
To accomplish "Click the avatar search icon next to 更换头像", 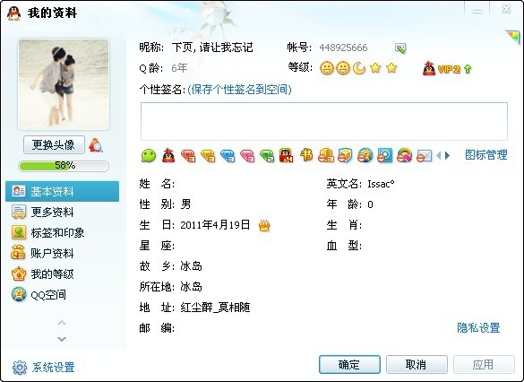I will [96, 145].
